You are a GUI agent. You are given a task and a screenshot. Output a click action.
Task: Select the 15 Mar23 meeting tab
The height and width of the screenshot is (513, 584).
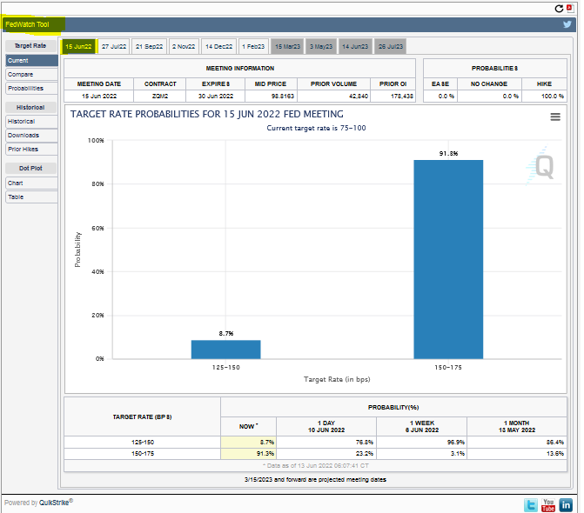(x=287, y=46)
